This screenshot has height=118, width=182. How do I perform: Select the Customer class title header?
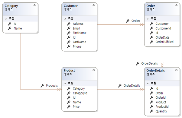(x=70, y=6)
